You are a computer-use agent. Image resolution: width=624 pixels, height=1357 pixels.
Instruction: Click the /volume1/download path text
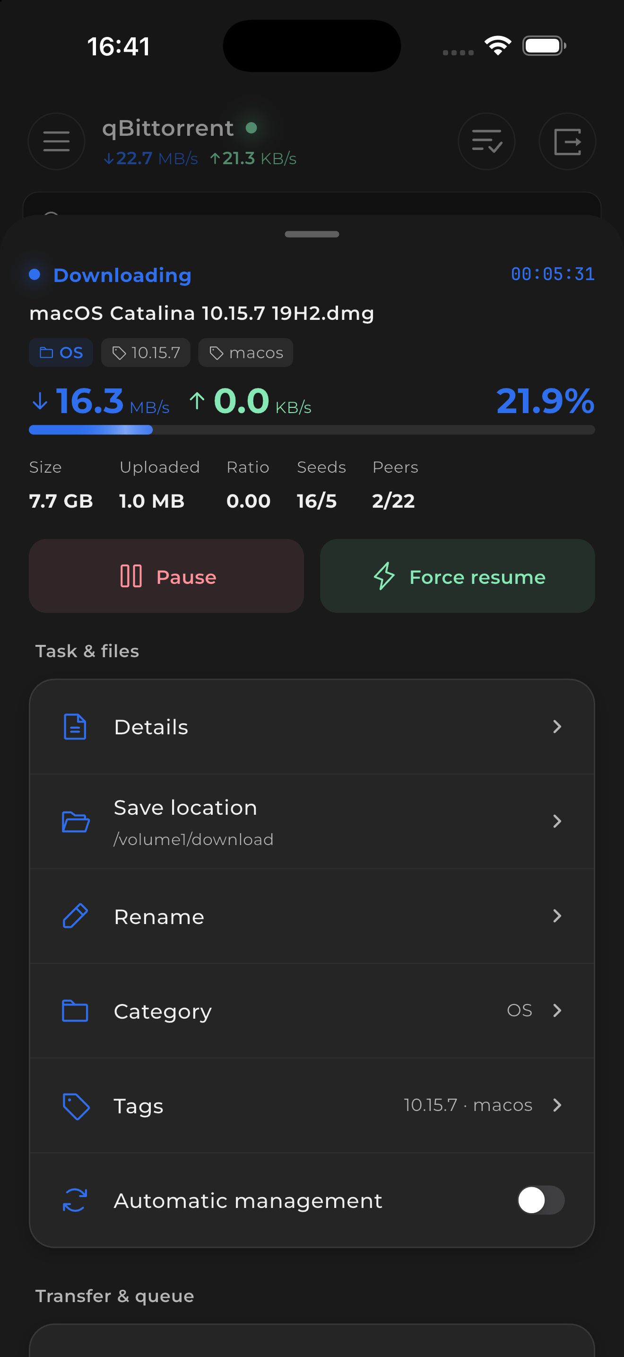click(194, 839)
